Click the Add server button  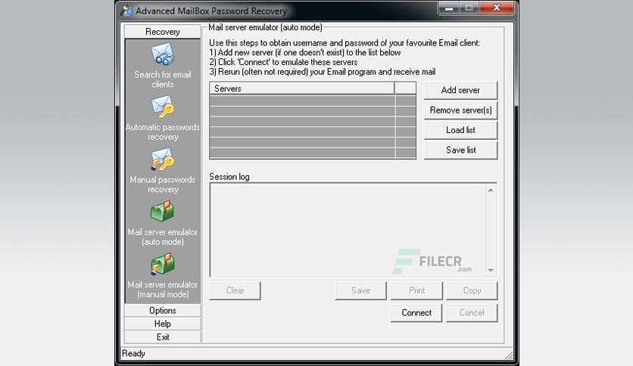click(x=460, y=90)
